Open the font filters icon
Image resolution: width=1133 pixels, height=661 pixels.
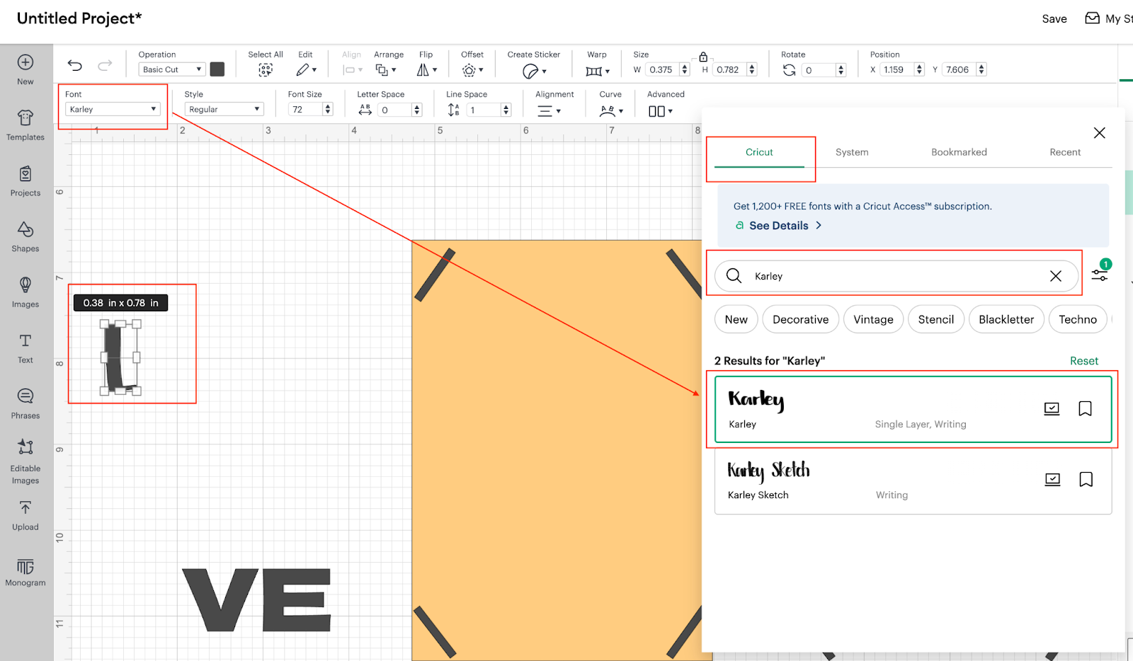[x=1100, y=275]
